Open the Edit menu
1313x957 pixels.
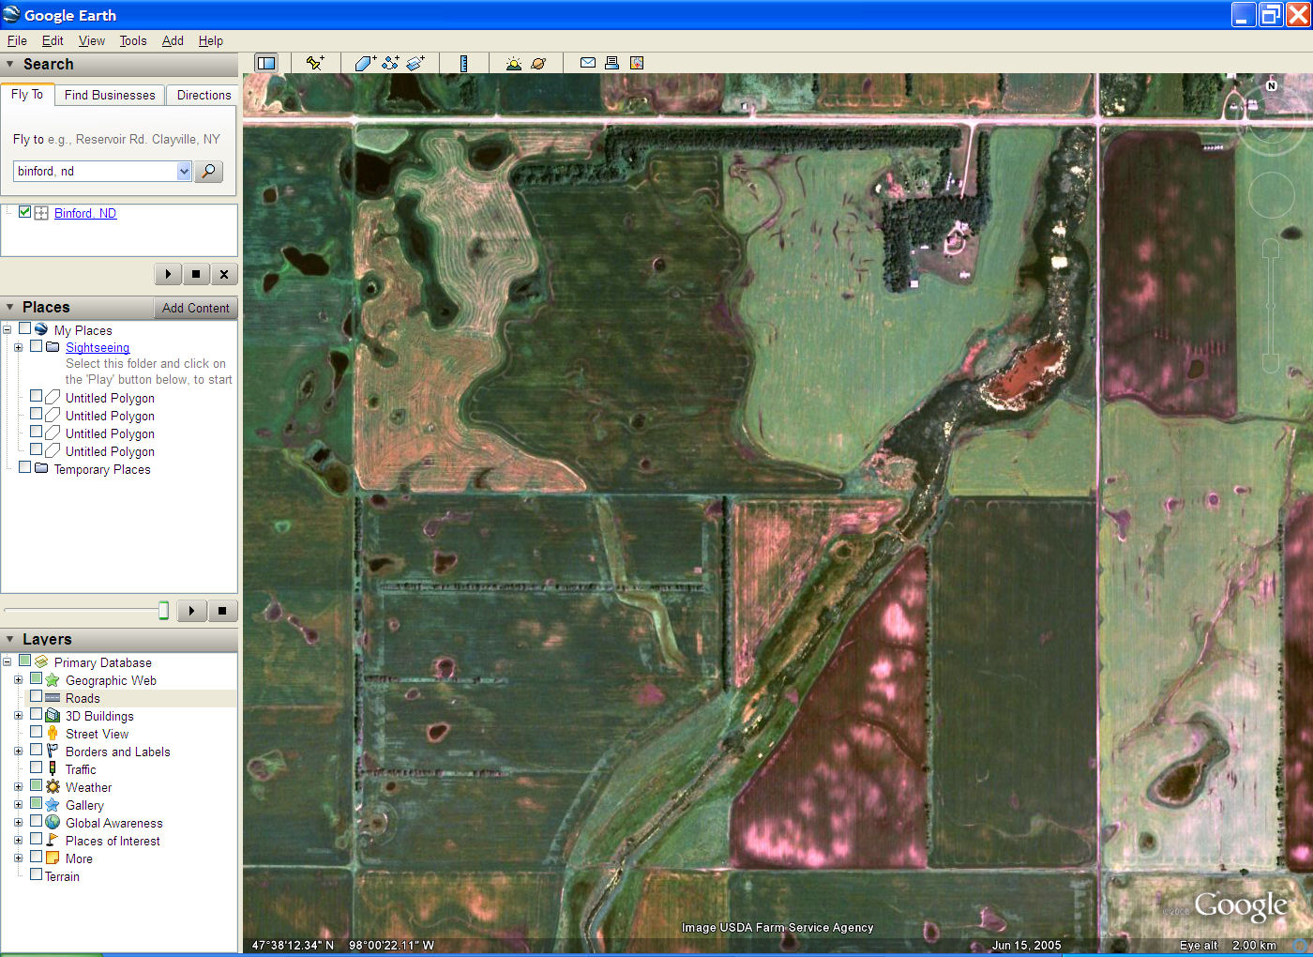pos(53,40)
